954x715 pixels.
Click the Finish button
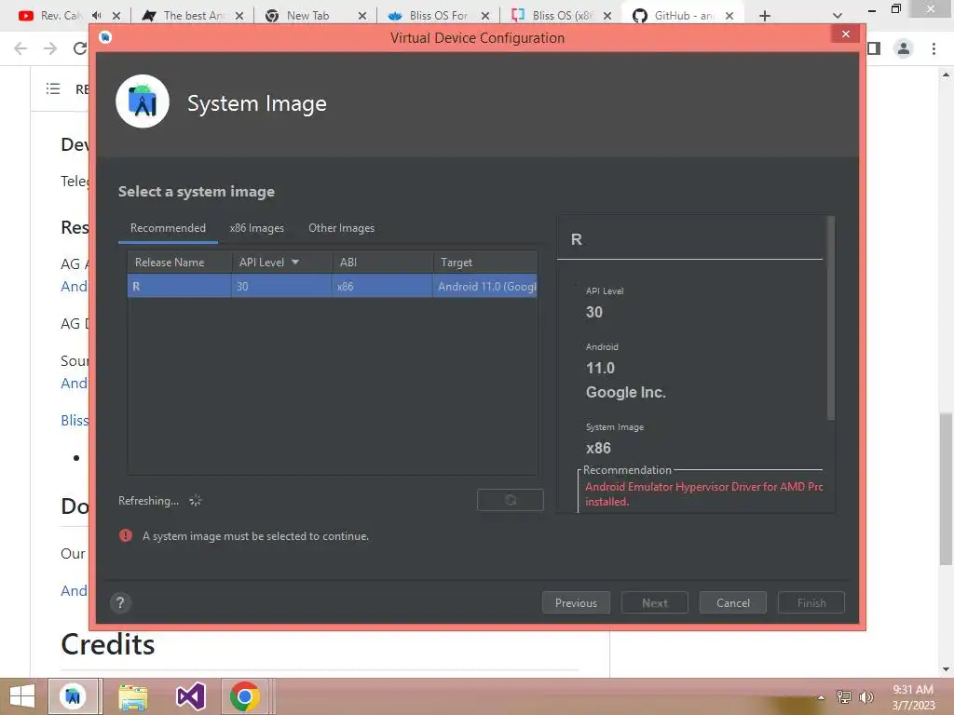click(x=811, y=602)
